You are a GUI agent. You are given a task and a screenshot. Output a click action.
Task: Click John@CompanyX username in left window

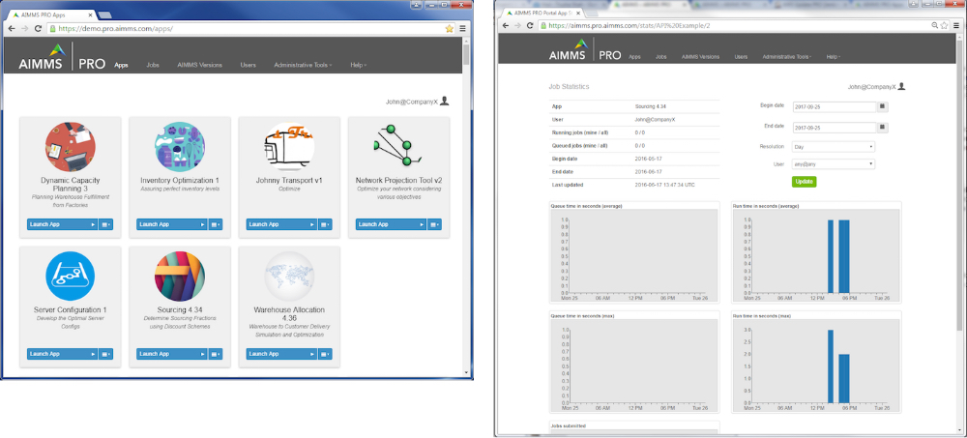pos(409,102)
